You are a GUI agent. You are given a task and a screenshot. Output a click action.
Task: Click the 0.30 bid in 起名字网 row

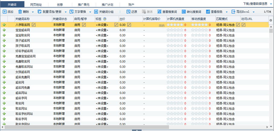[x=122, y=98]
